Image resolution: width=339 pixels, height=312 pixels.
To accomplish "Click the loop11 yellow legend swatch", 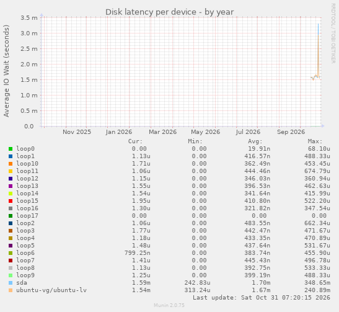I will [x=11, y=171].
